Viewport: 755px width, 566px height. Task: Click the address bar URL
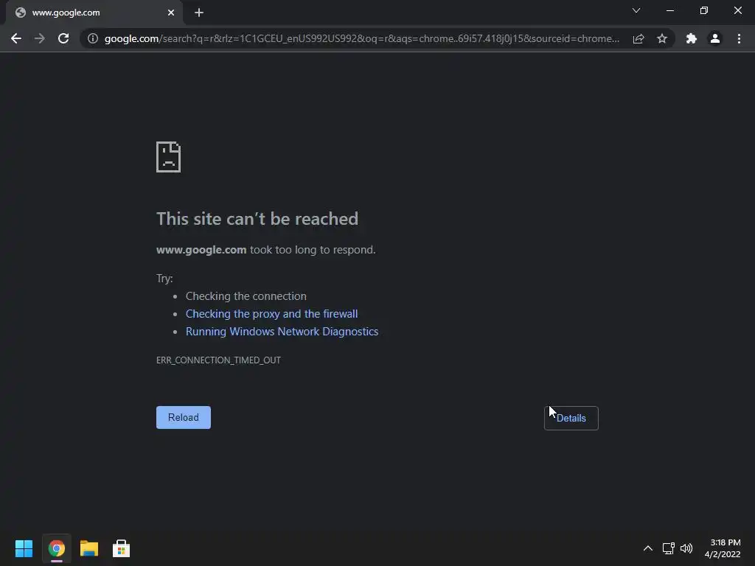361,38
